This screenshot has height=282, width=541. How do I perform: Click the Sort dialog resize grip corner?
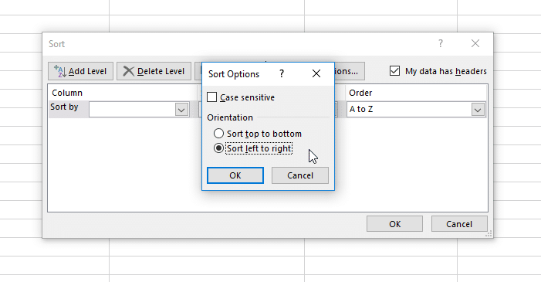(x=489, y=234)
